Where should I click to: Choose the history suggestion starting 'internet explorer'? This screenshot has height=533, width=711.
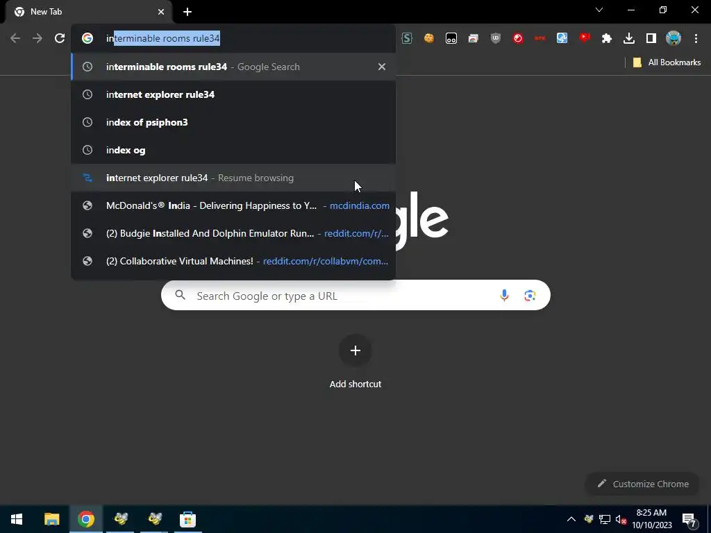(233, 94)
